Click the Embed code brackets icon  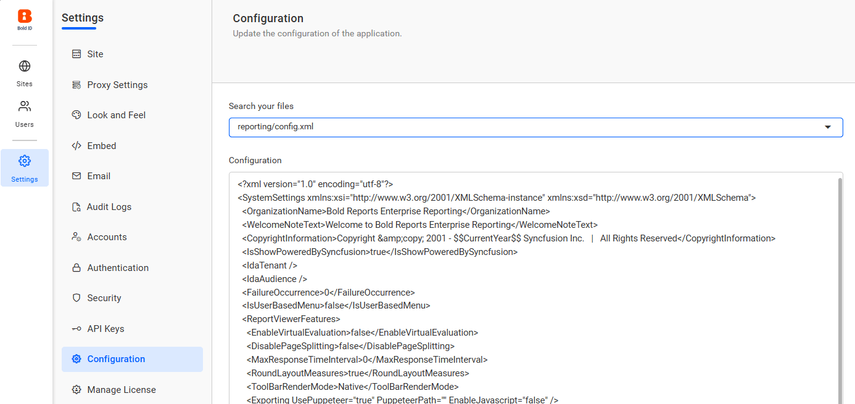(76, 146)
